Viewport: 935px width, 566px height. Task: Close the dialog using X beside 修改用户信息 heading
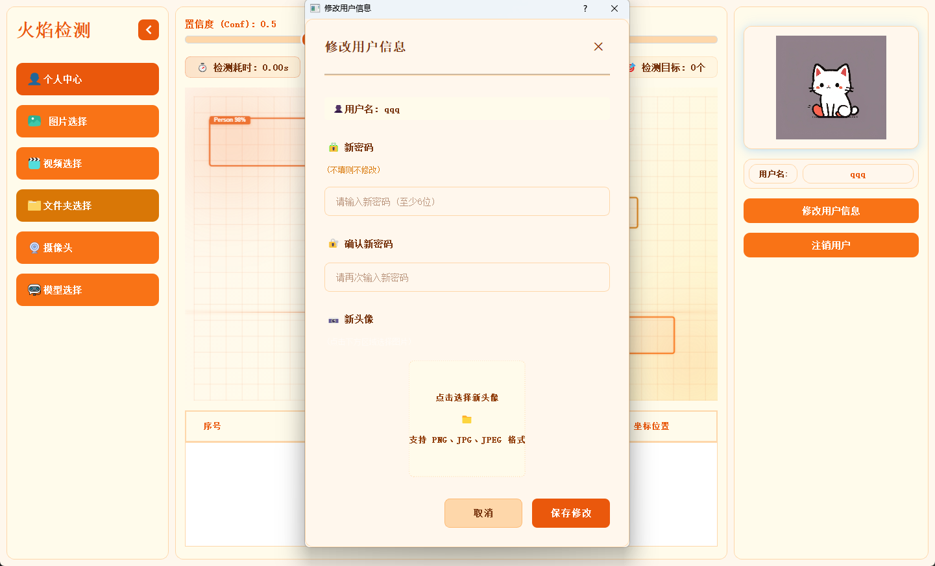click(x=598, y=47)
